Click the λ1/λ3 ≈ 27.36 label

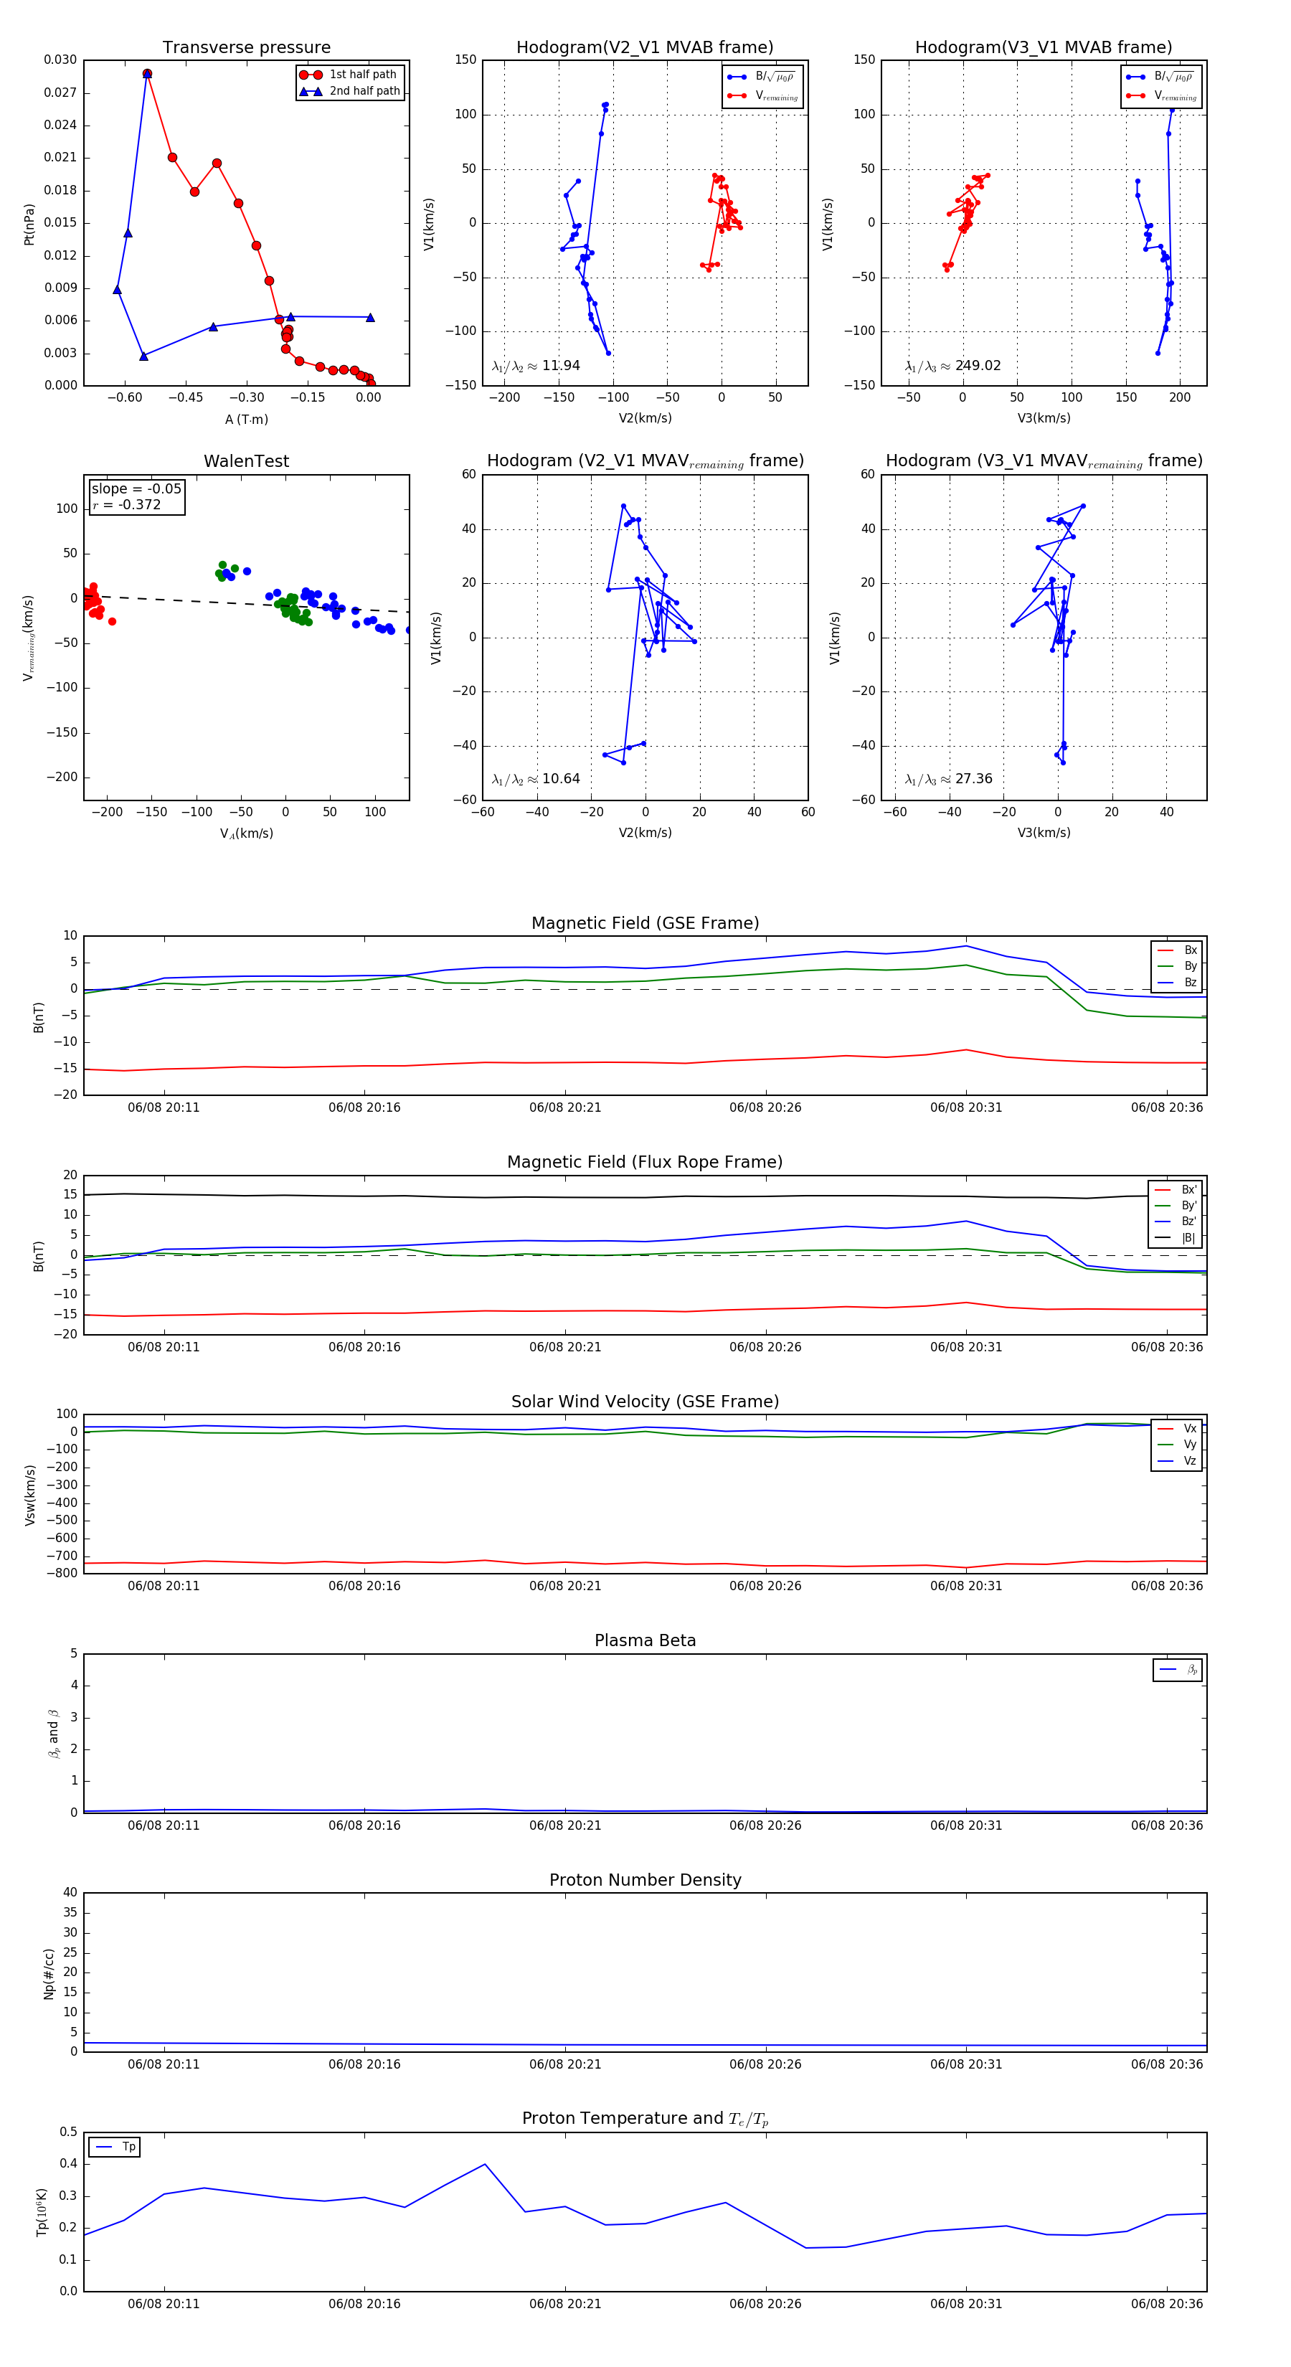click(948, 779)
